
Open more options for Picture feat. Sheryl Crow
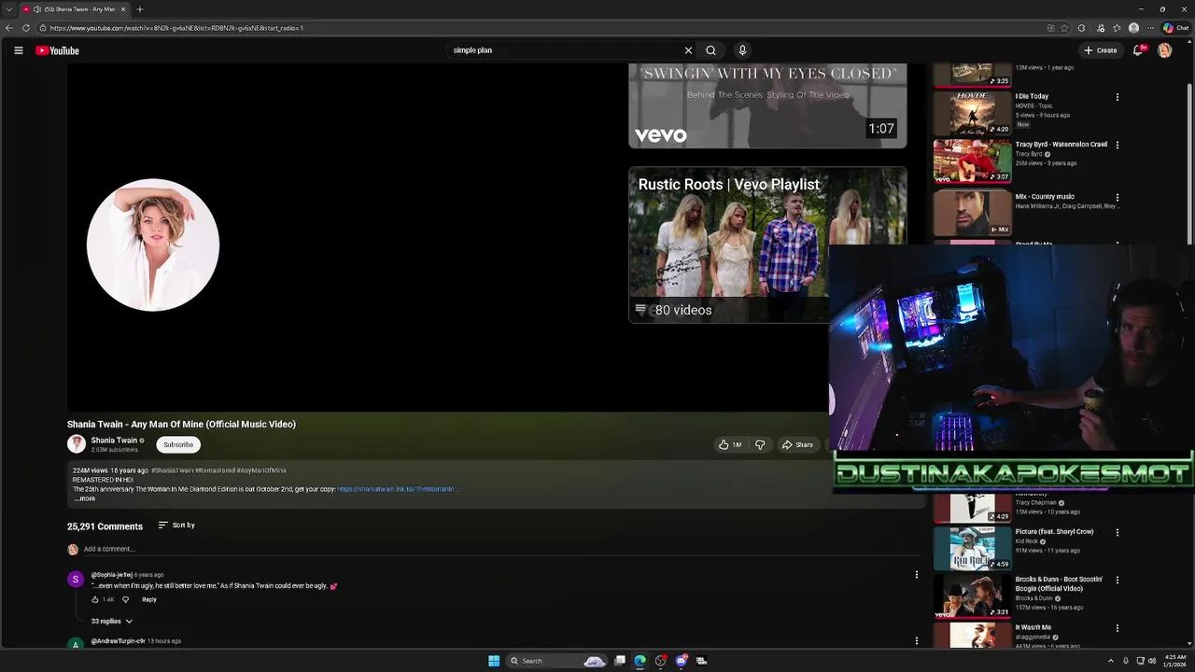[1118, 532]
